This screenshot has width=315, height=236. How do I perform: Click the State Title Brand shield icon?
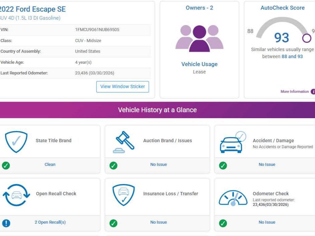click(x=16, y=142)
